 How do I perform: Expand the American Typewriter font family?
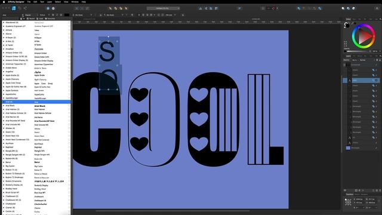pos(4,64)
